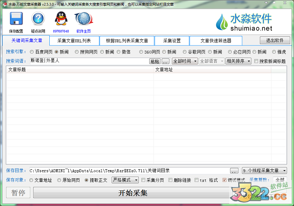Select the 原始网页 save target radio

59,180
